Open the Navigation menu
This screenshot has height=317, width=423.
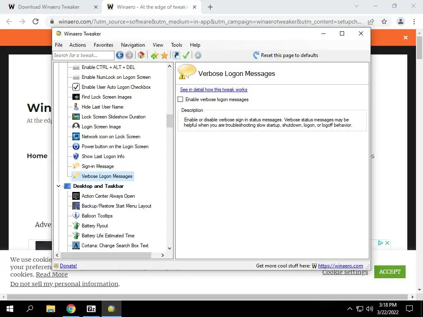pyautogui.click(x=133, y=45)
